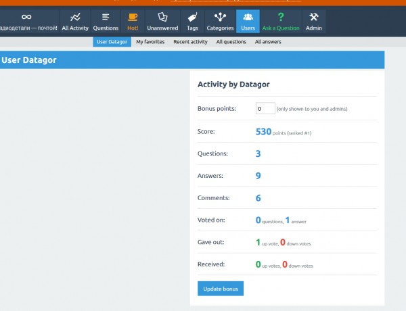This screenshot has width=406, height=311.
Task: Open Categories tree icon
Action: (x=220, y=17)
